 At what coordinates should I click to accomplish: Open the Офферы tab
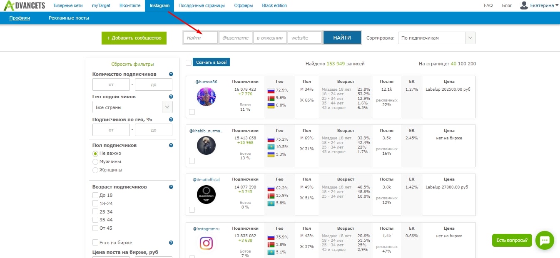click(243, 5)
